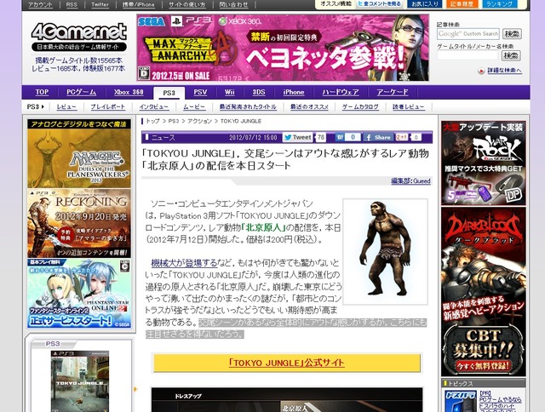Click the 検索 button for title/maker search
This screenshot has height=412, width=545.
[x=512, y=55]
